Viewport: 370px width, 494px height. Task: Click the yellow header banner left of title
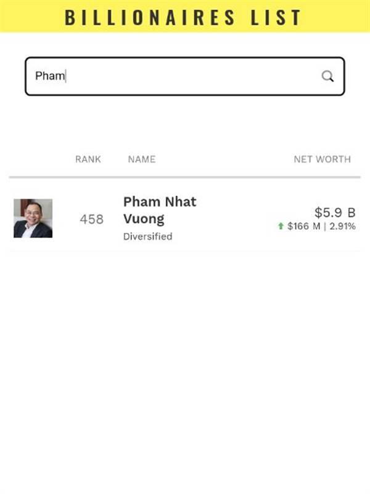pyautogui.click(x=31, y=17)
